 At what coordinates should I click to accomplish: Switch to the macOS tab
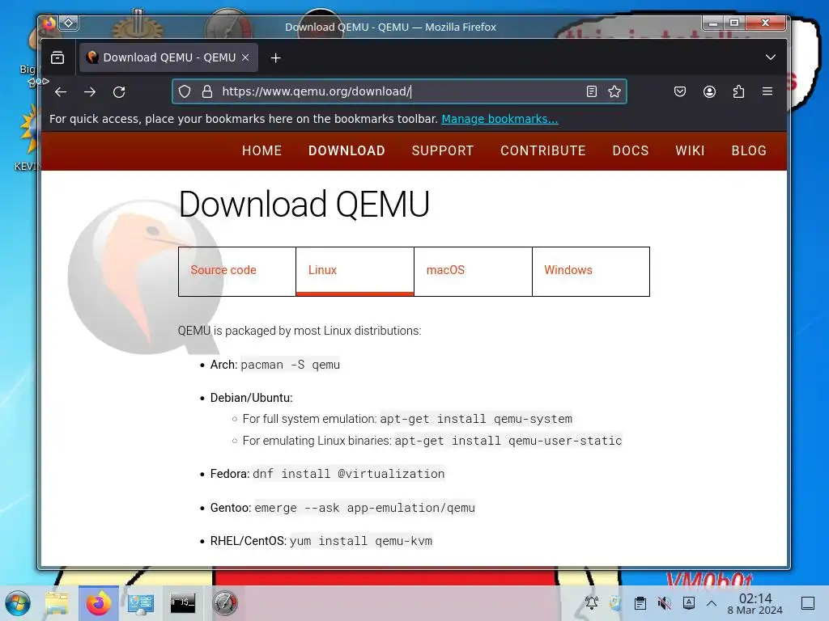click(x=473, y=272)
